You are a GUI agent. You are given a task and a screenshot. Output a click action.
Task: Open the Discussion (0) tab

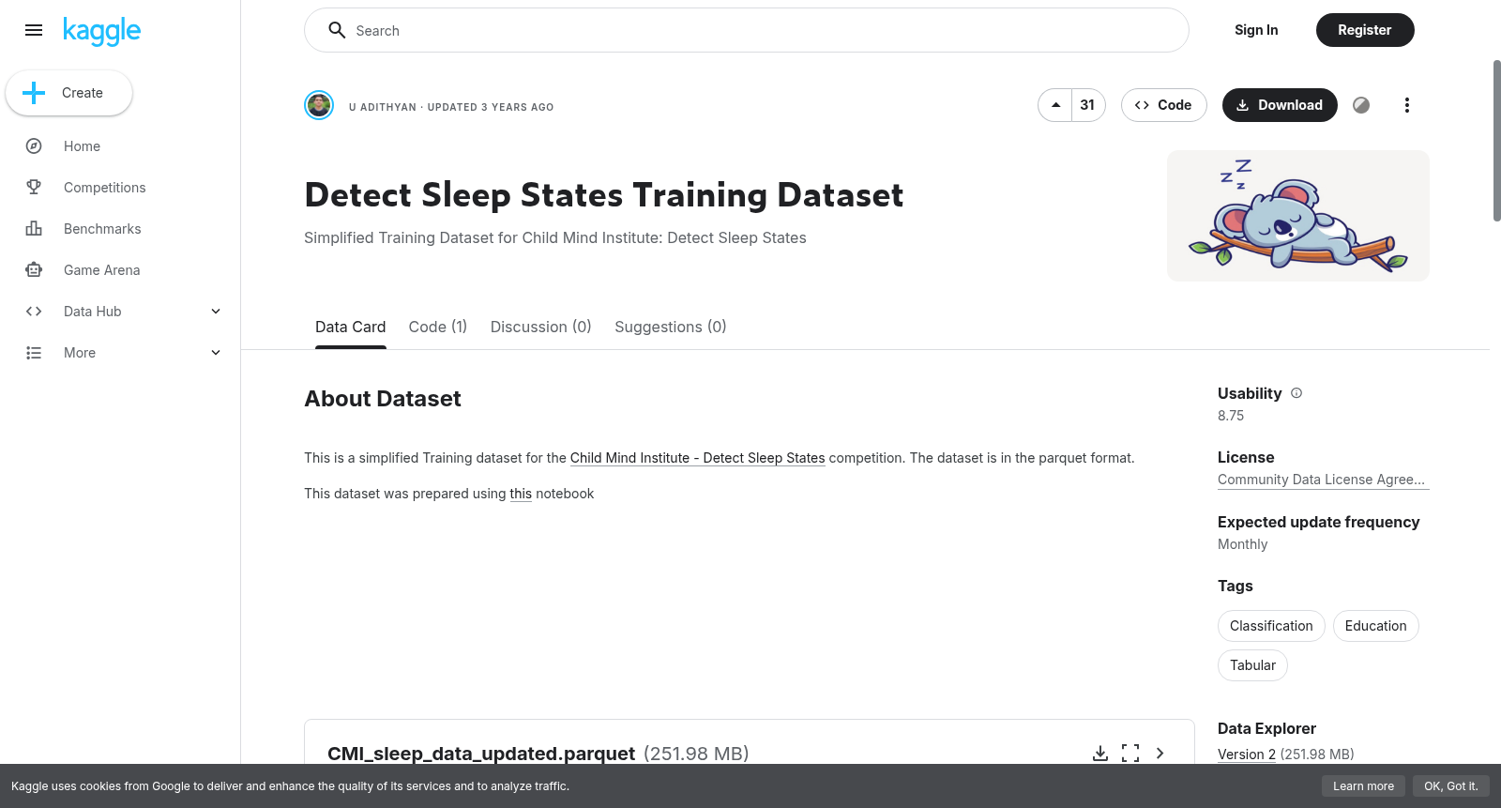click(541, 327)
